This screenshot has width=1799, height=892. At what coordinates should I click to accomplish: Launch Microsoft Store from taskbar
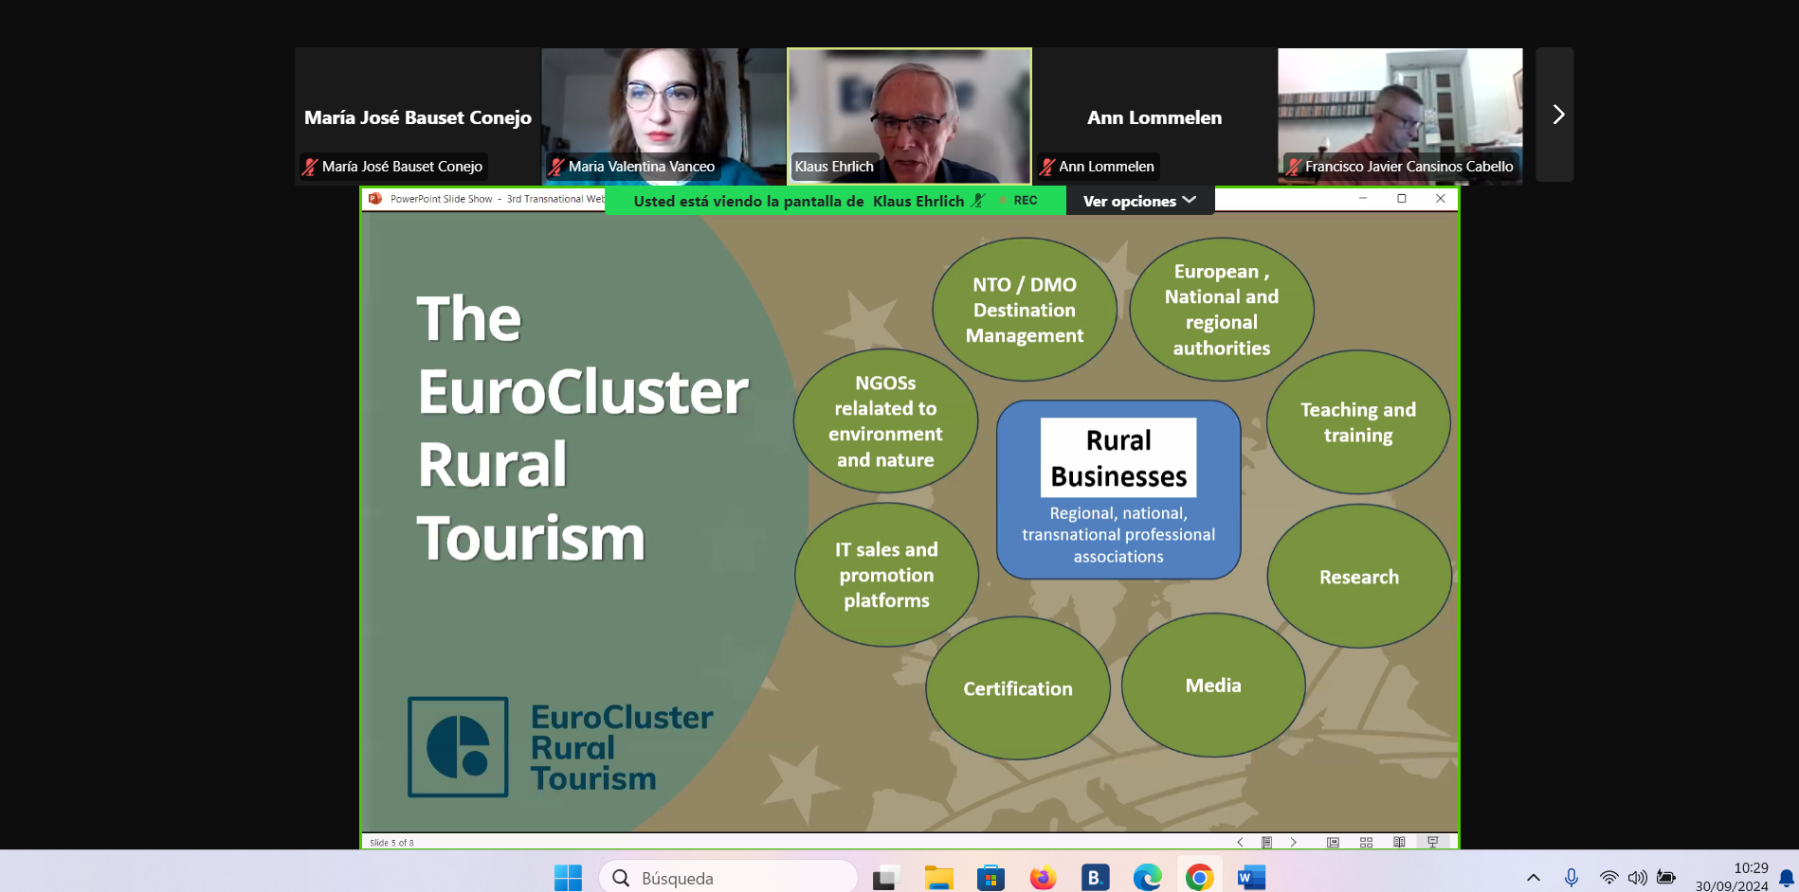[x=990, y=878]
